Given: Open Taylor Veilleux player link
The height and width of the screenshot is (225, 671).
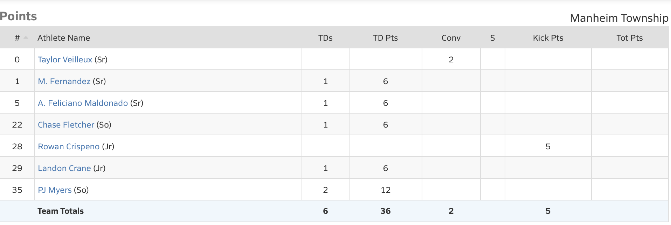Looking at the screenshot, I should (65, 60).
